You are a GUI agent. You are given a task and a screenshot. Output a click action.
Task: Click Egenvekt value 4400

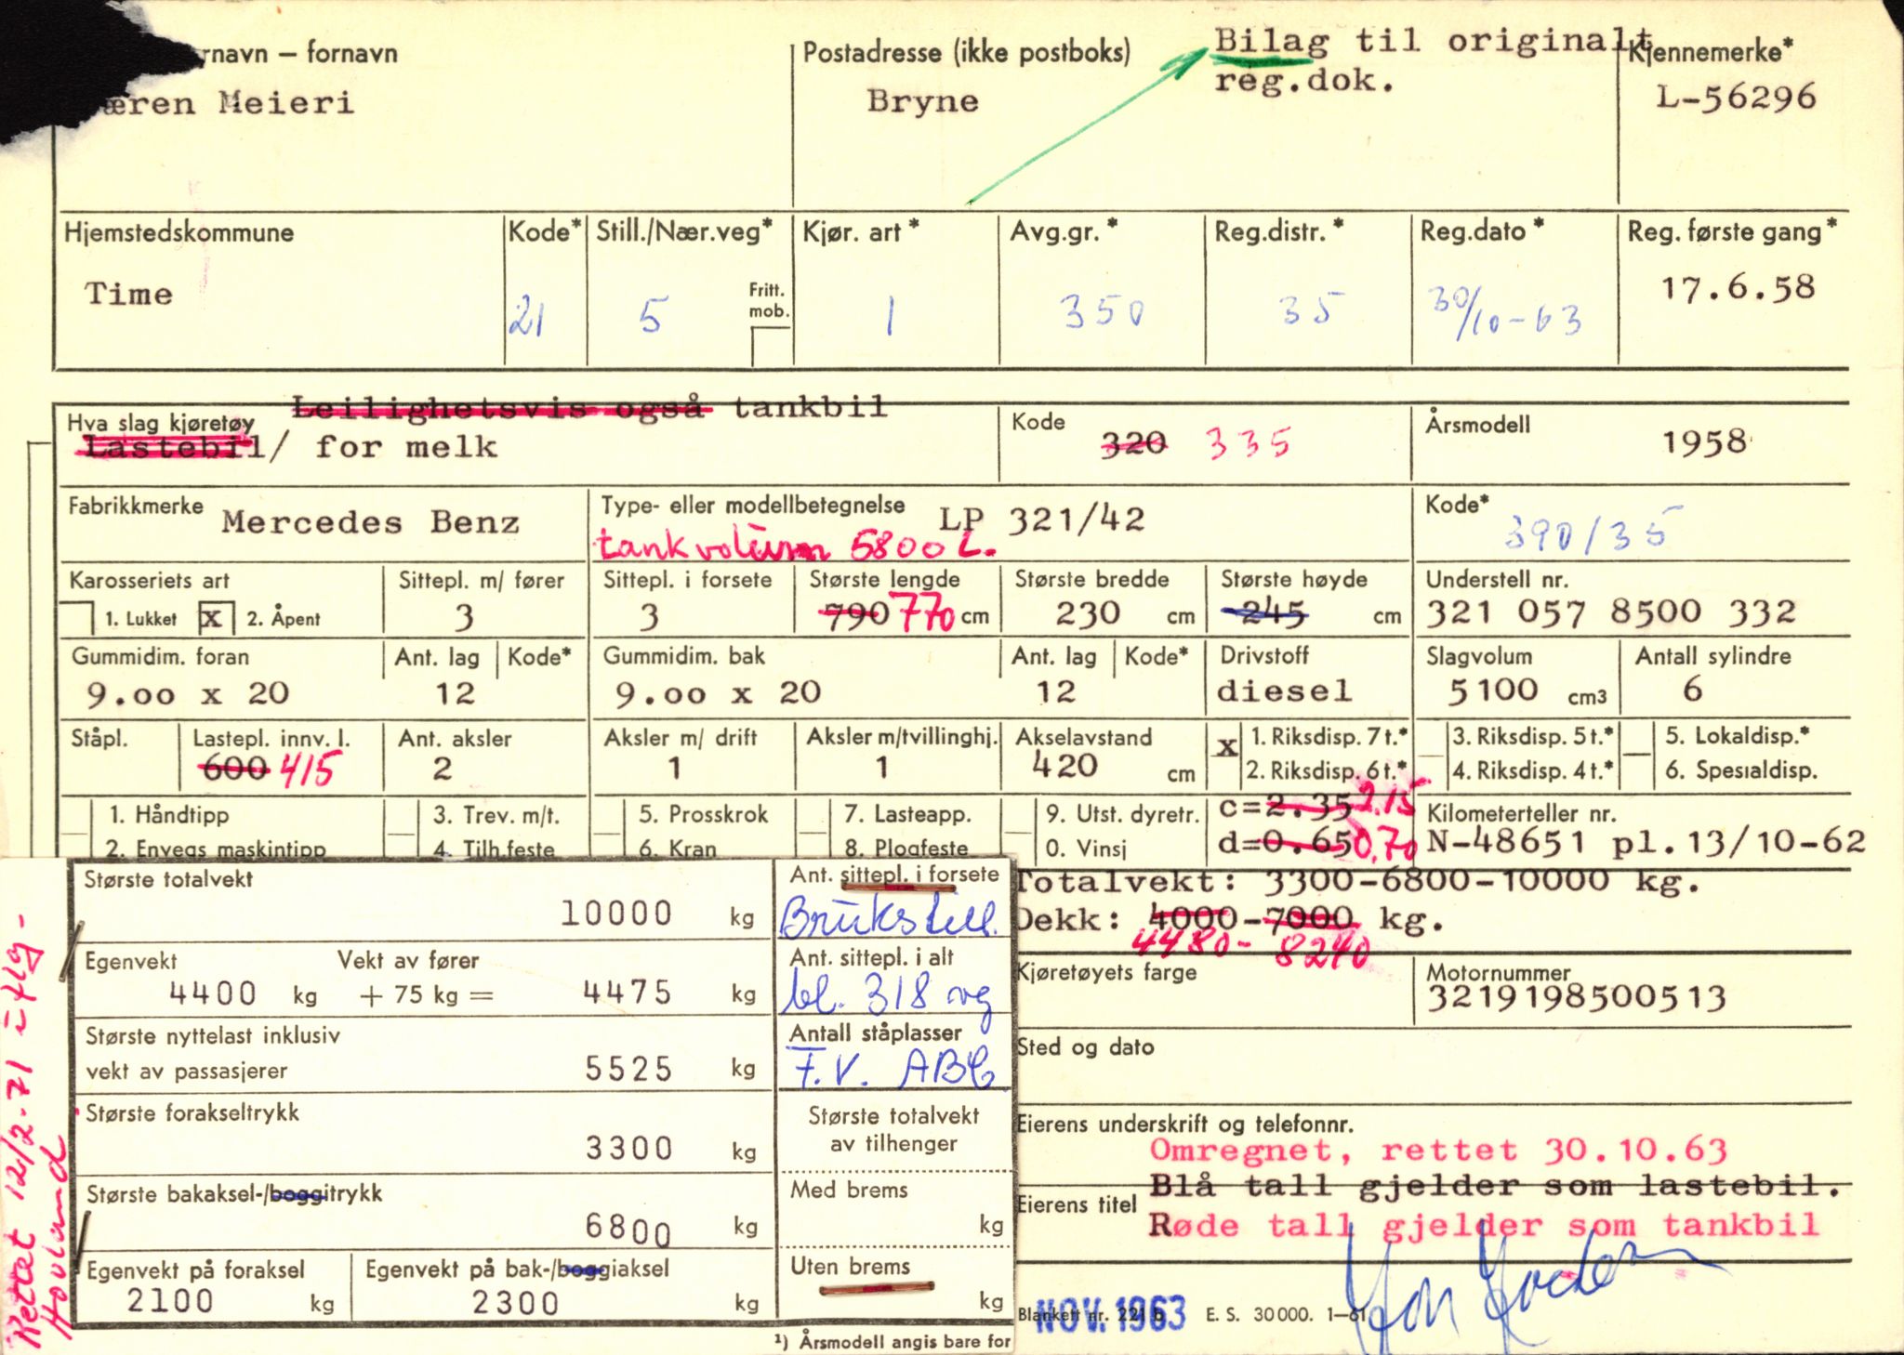click(213, 993)
